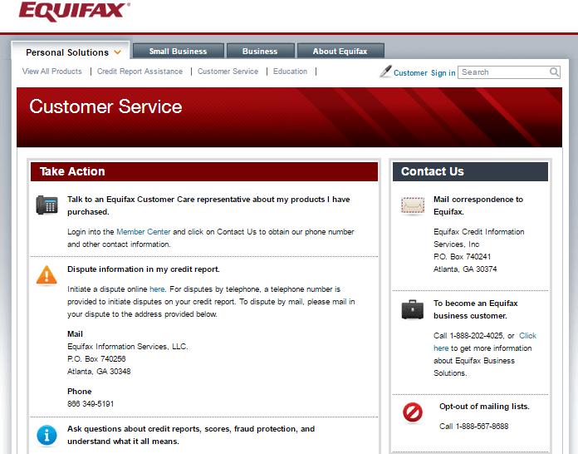578x454 pixels.
Task: Click 'Equifax Information Services, LLC.' text
Action: [x=128, y=346]
